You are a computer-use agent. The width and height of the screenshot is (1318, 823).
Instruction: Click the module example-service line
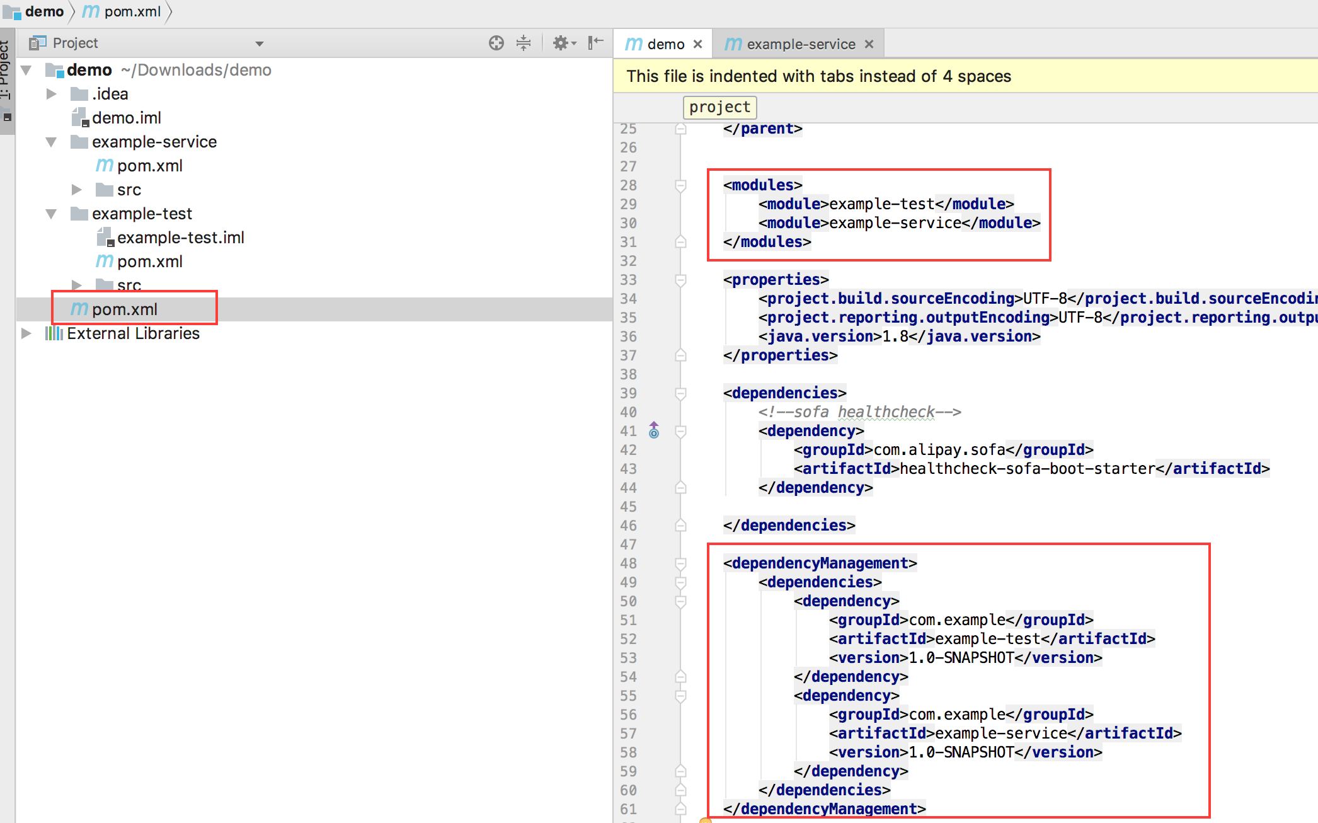click(x=899, y=223)
